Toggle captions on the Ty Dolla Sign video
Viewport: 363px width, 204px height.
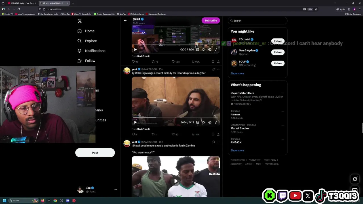pyautogui.click(x=198, y=122)
